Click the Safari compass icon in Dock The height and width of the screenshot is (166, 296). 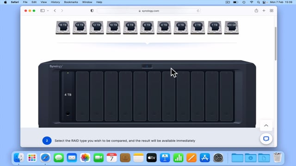coord(45,158)
